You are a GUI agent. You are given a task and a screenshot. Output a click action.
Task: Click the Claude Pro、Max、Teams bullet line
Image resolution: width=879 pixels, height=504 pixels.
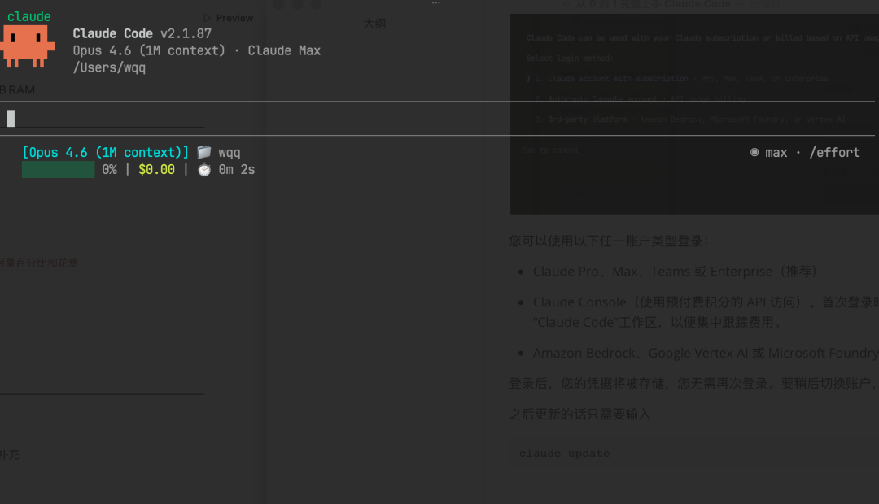[676, 272]
